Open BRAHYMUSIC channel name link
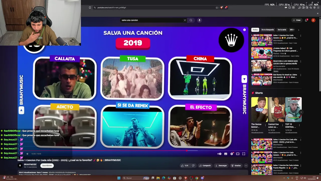The image size is (321, 181). click(x=30, y=164)
